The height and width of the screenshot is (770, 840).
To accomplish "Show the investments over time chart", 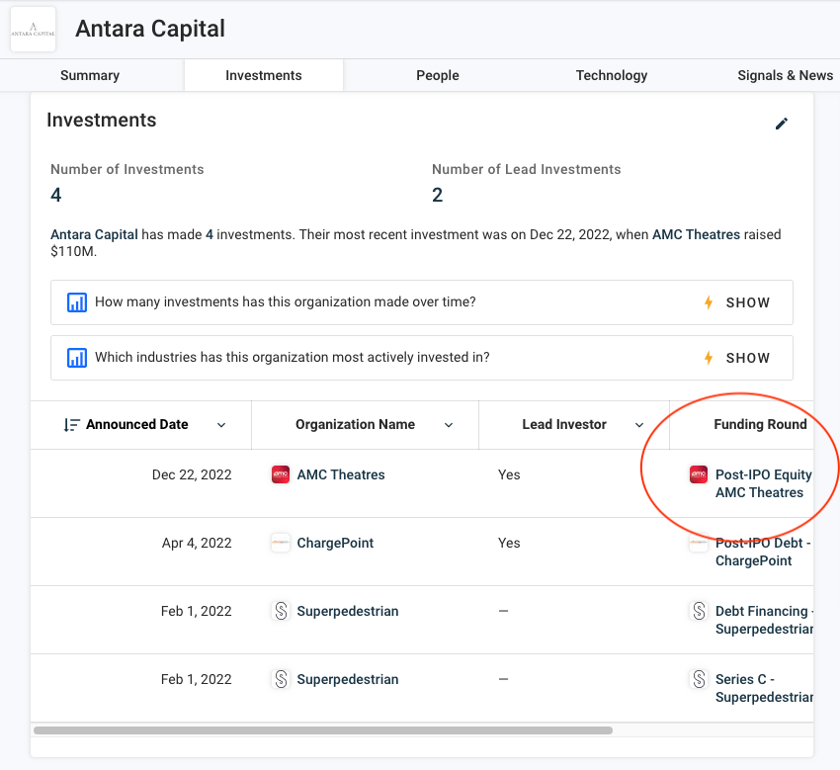I will click(x=737, y=302).
